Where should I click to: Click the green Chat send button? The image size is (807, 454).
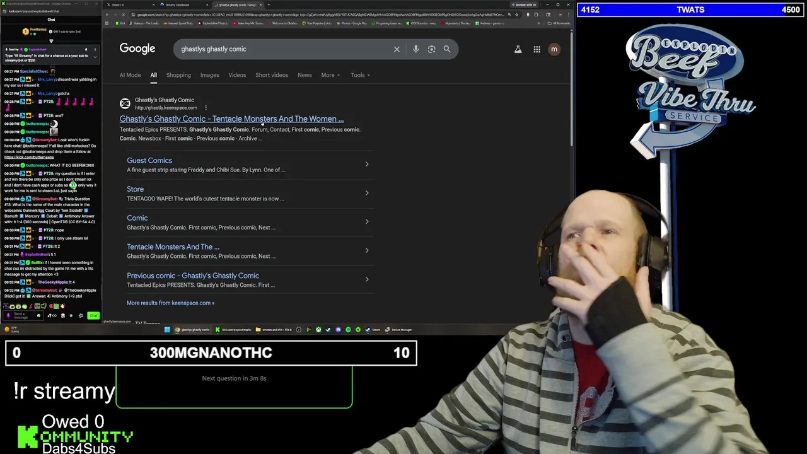pos(93,315)
